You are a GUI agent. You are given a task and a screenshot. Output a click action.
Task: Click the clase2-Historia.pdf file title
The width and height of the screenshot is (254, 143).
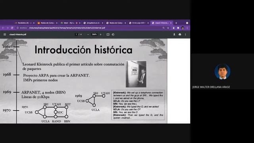coord(17,35)
